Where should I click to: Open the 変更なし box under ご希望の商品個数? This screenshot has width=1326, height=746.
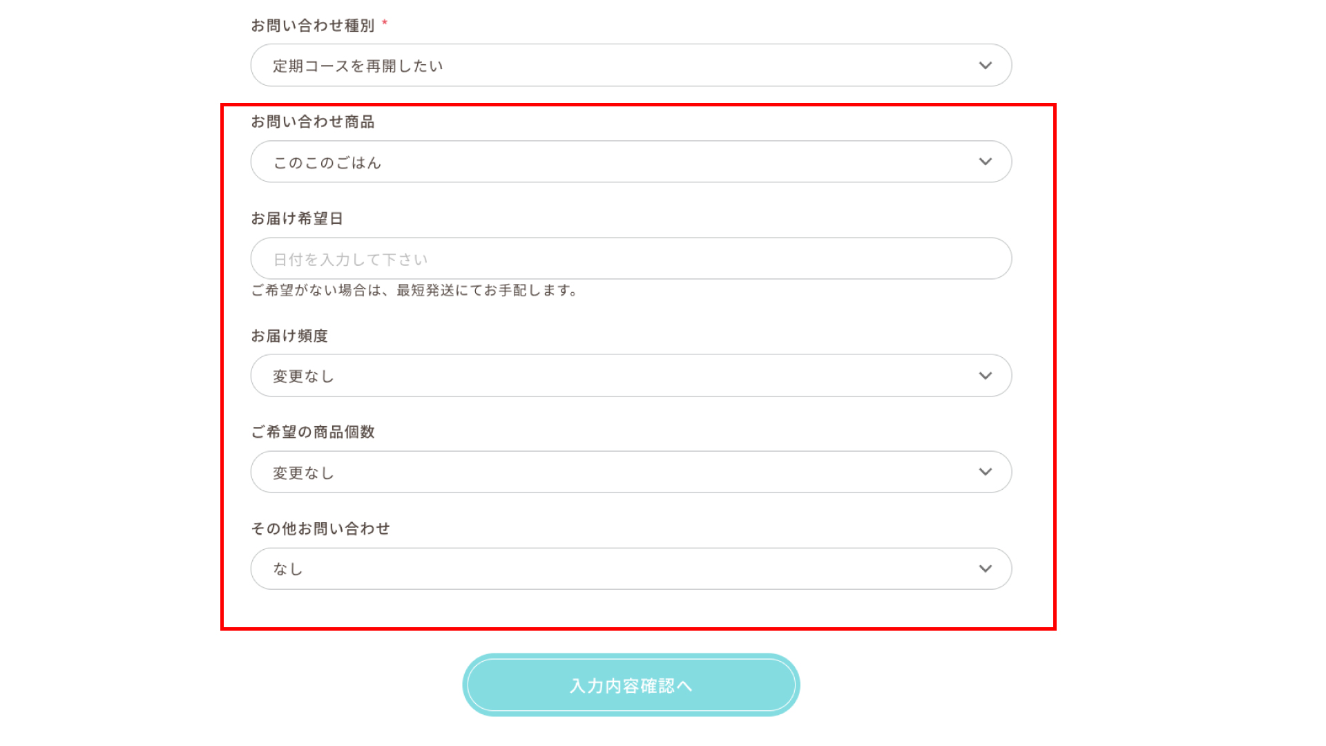(631, 472)
